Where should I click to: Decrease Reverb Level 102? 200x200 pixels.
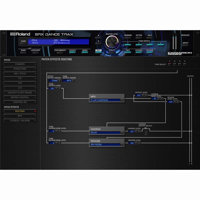coord(136,143)
